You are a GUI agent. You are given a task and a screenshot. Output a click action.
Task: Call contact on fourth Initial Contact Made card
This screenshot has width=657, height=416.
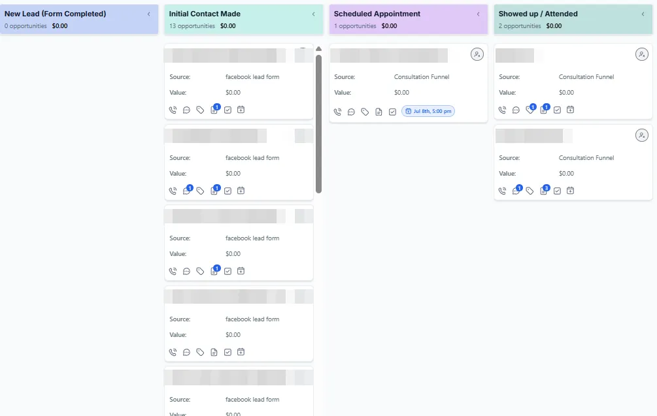click(173, 353)
